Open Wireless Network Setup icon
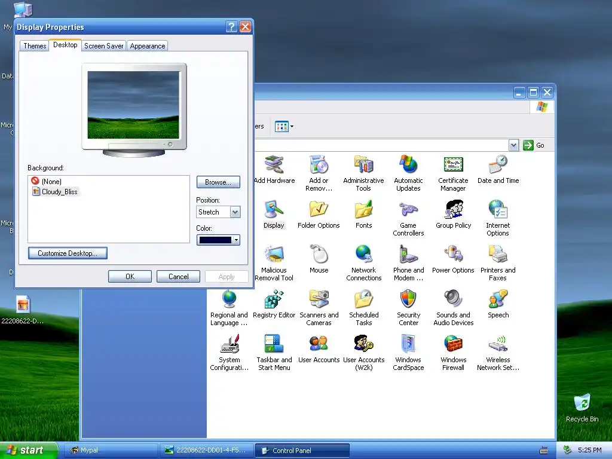 (x=498, y=345)
